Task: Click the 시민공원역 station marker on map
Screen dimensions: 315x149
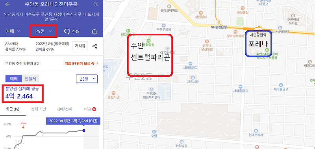Action: (258, 35)
